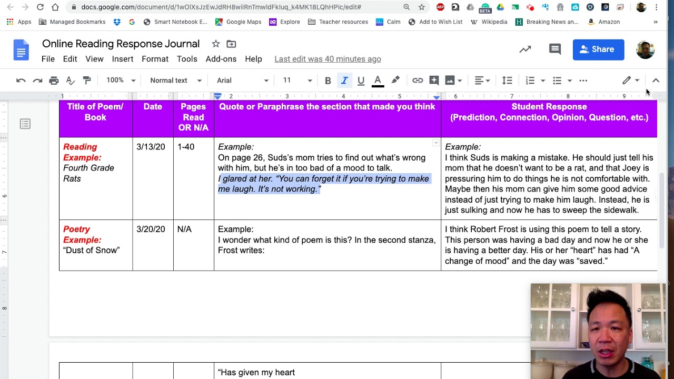The width and height of the screenshot is (674, 379).
Task: Open the Add-ons menu
Action: [x=221, y=59]
